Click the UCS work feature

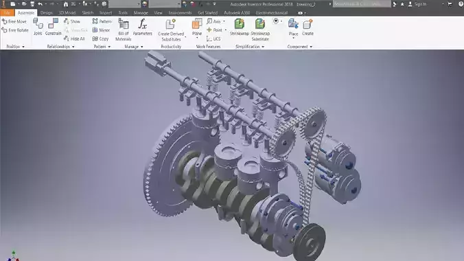[x=213, y=39]
